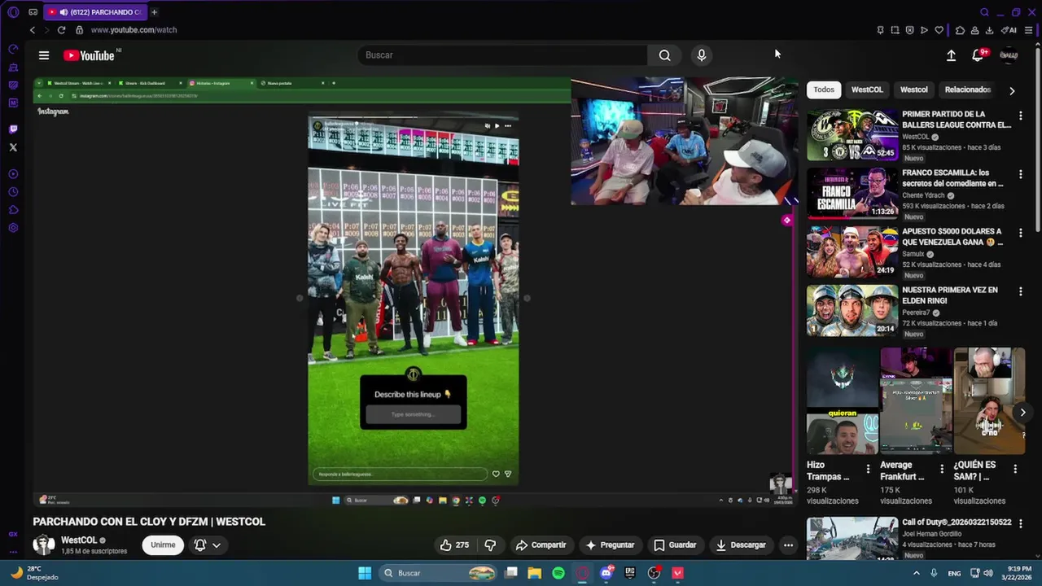
Task: Go back with the browser back arrow
Action: point(33,30)
